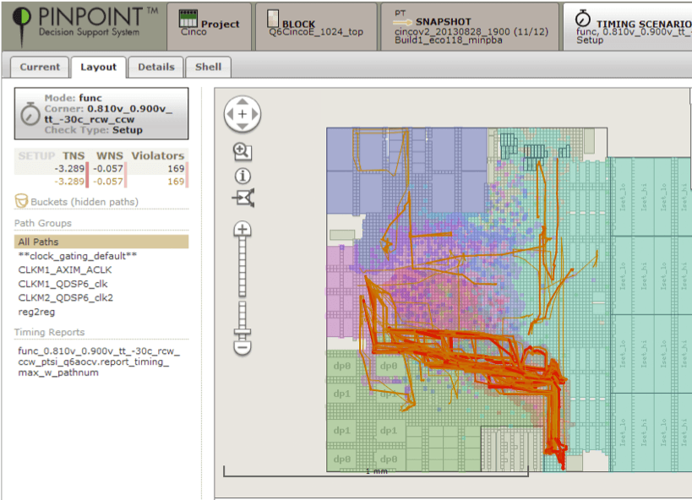Click the stopwatch icon in mode panel
The width and height of the screenshot is (692, 500).
[30, 114]
